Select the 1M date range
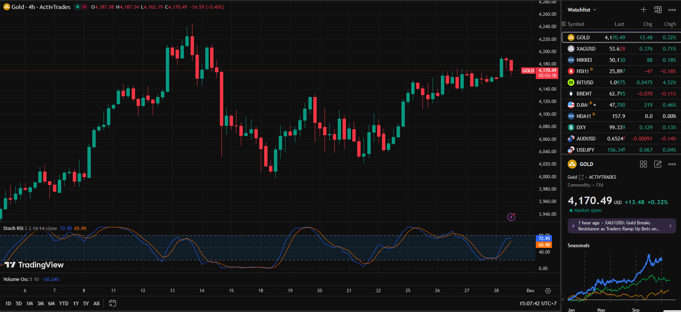The height and width of the screenshot is (312, 681). 30,303
